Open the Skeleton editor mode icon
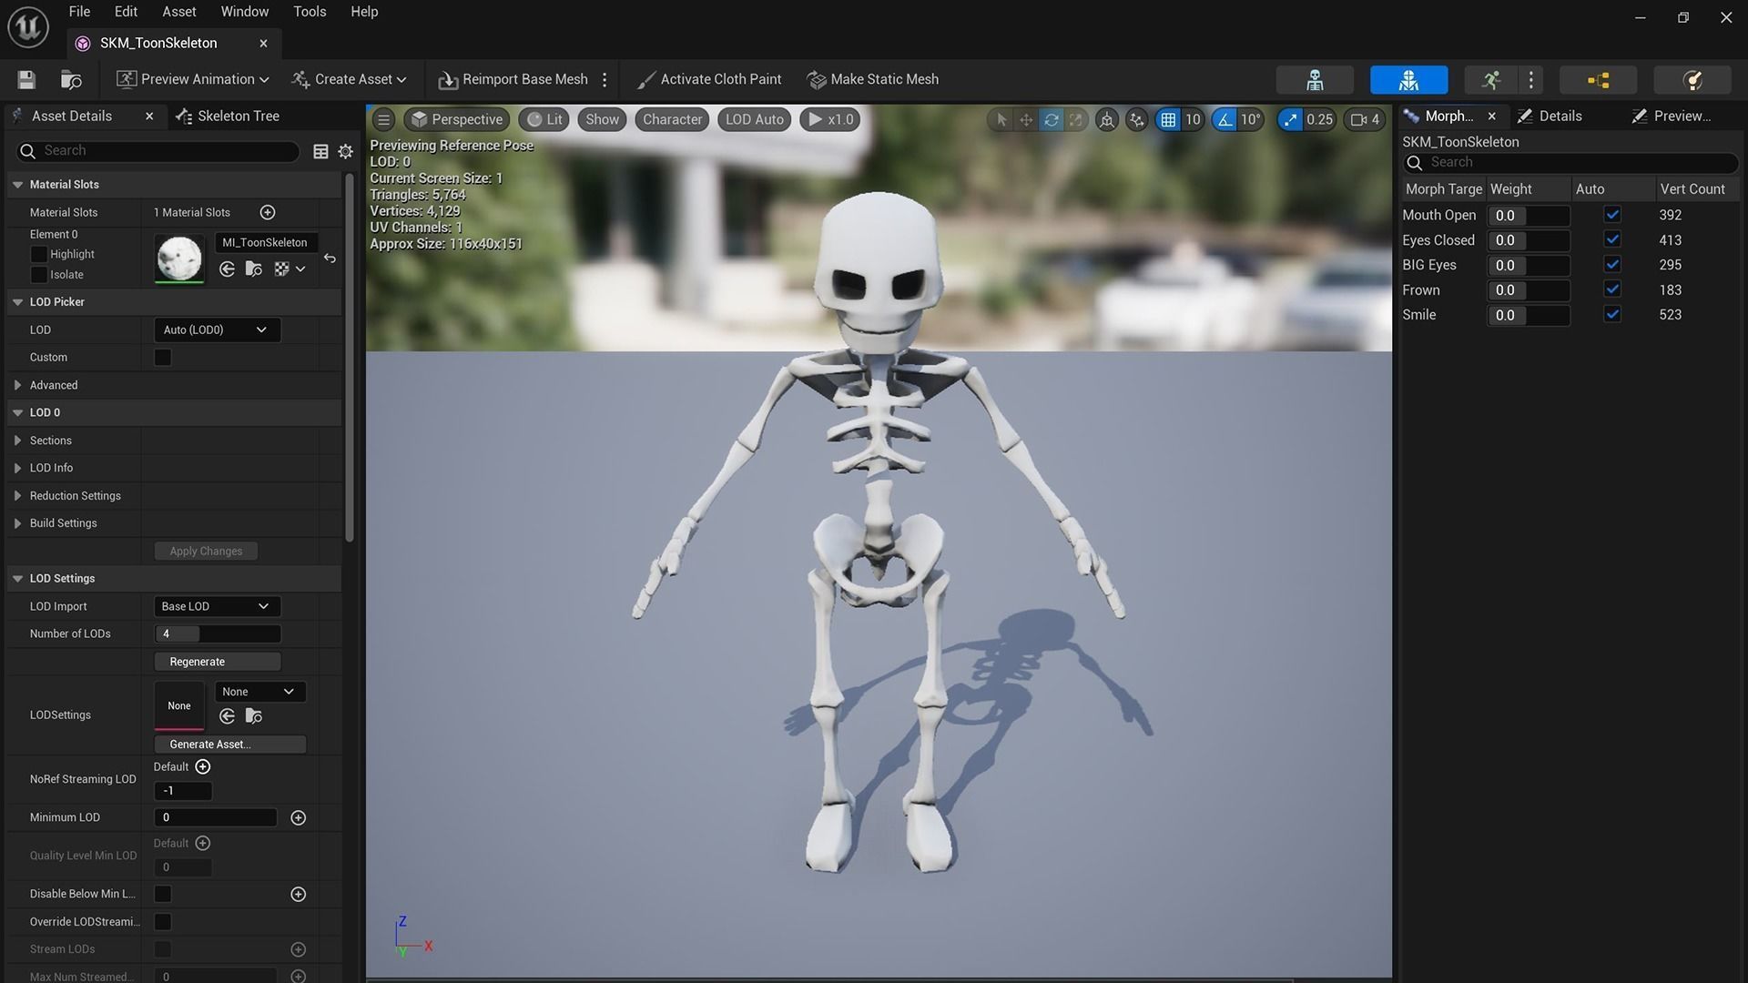This screenshot has height=983, width=1748. point(1315,80)
